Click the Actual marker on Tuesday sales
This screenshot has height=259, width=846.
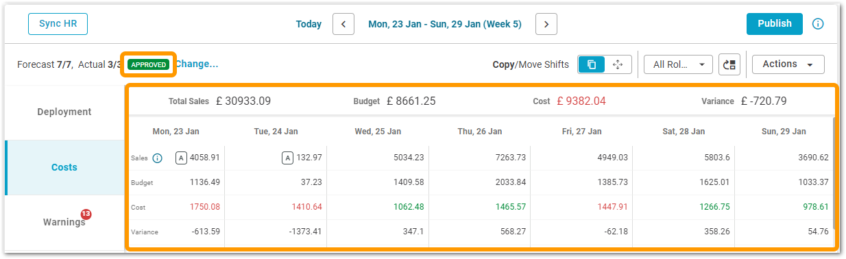(x=288, y=158)
